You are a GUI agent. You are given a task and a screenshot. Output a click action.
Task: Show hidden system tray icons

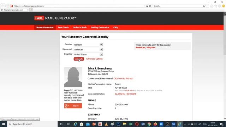(185, 124)
